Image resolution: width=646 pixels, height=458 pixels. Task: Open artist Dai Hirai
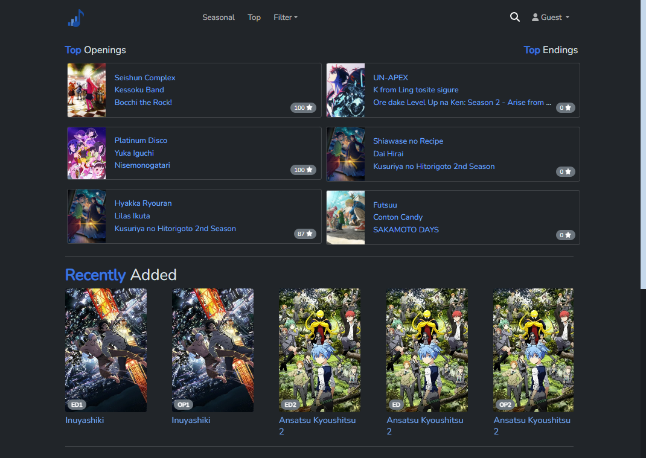[388, 154]
